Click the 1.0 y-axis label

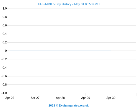tap(5, 9)
